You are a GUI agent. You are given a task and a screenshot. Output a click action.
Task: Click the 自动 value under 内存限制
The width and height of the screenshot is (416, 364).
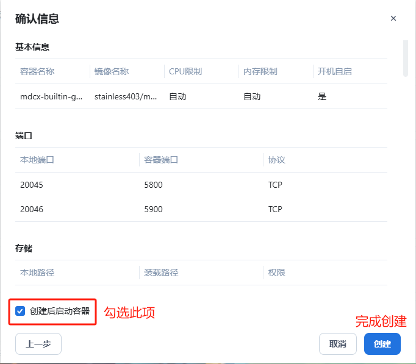pos(252,96)
